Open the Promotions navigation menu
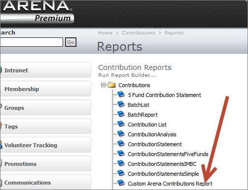Viewport: 248px width, 190px height. click(45, 163)
